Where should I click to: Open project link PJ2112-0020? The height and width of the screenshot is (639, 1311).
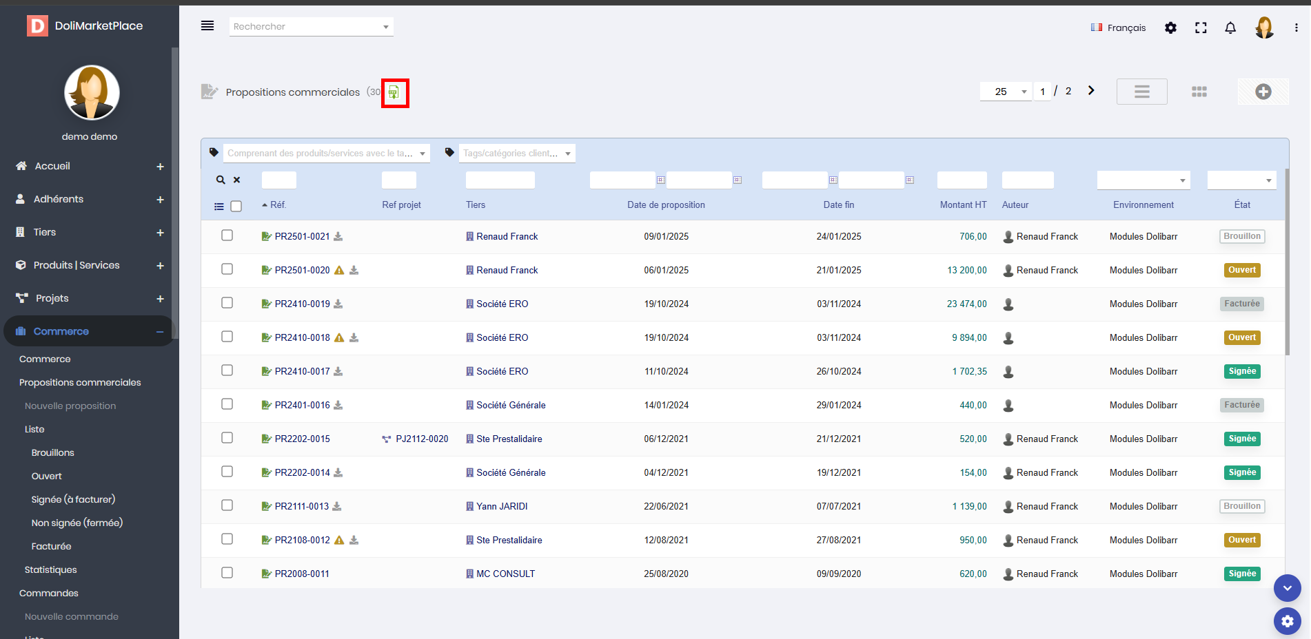pos(422,439)
